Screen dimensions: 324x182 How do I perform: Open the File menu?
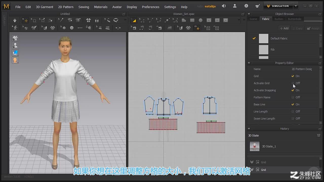click(18, 7)
